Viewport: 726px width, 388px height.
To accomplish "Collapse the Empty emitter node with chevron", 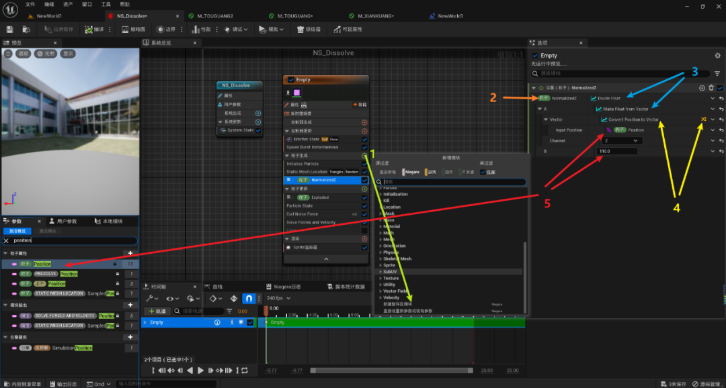I will coord(326,259).
